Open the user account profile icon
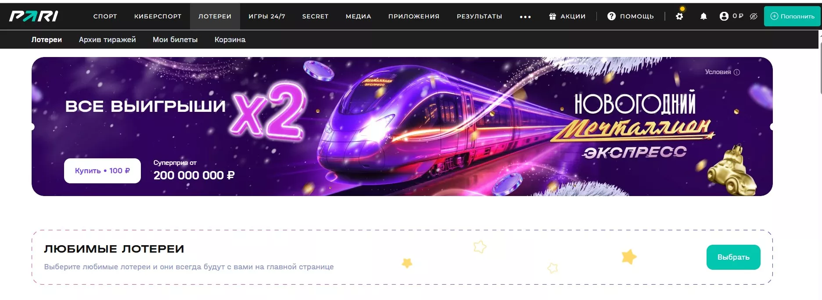This screenshot has height=300, width=822. 724,16
